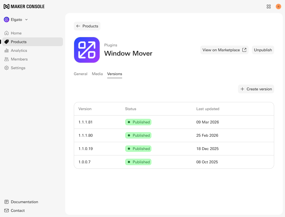The width and height of the screenshot is (285, 217).
Task: Click the Maker Console logo
Action: click(x=24, y=7)
